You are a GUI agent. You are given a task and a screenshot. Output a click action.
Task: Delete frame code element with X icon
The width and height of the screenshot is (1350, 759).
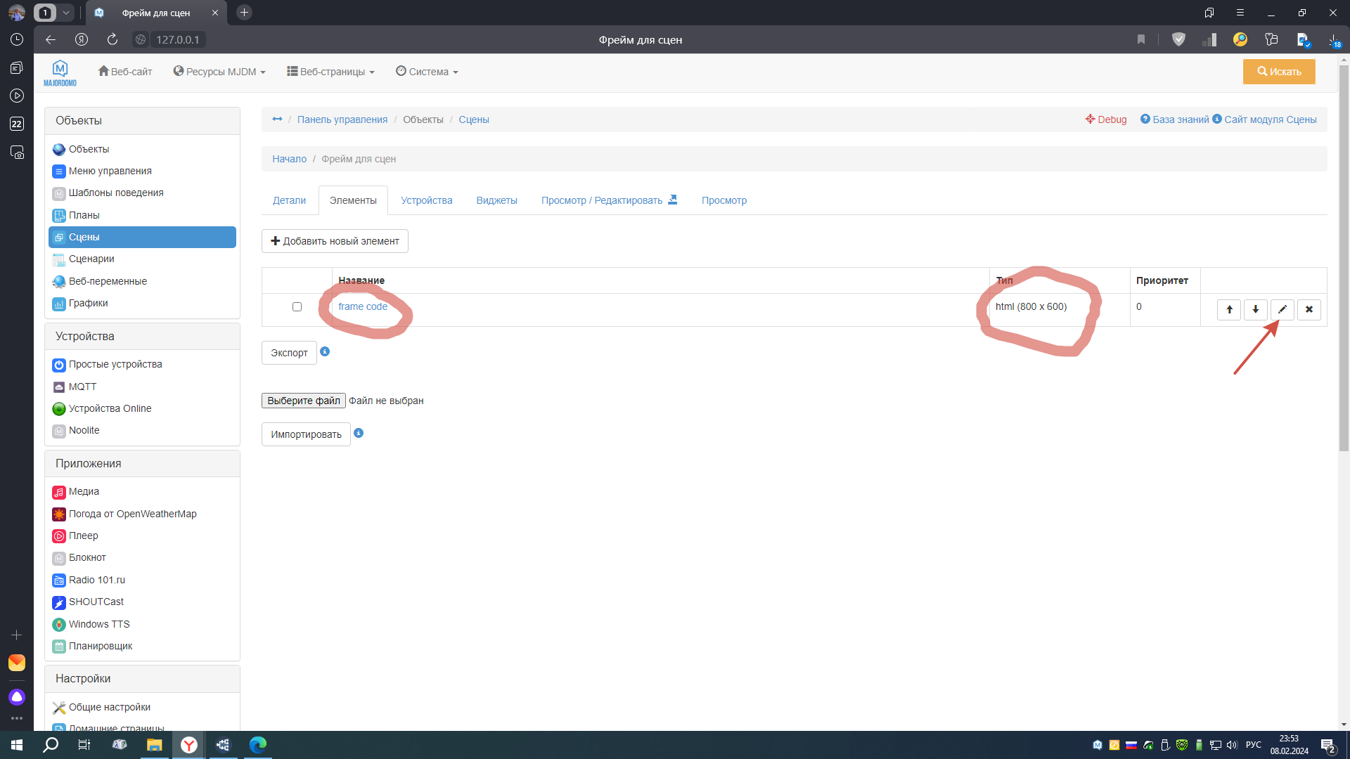pyautogui.click(x=1309, y=310)
